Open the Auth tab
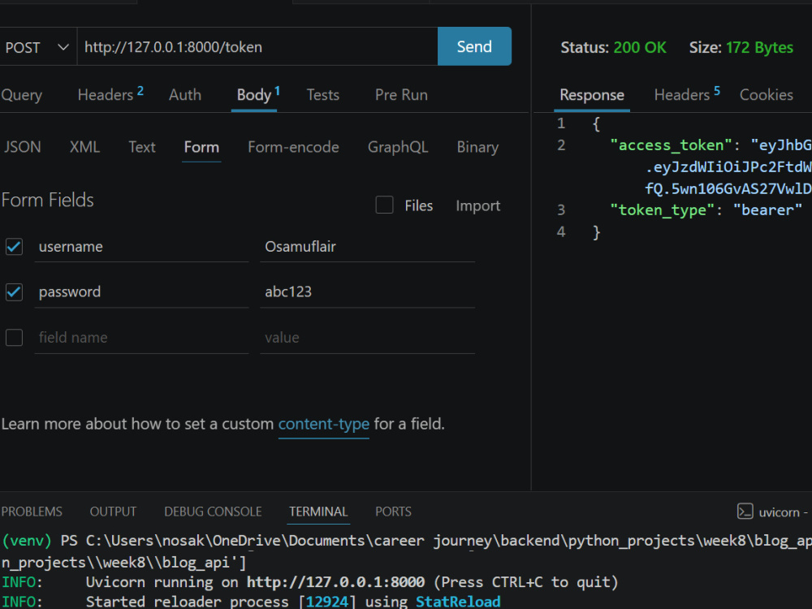The image size is (812, 609). click(x=185, y=95)
